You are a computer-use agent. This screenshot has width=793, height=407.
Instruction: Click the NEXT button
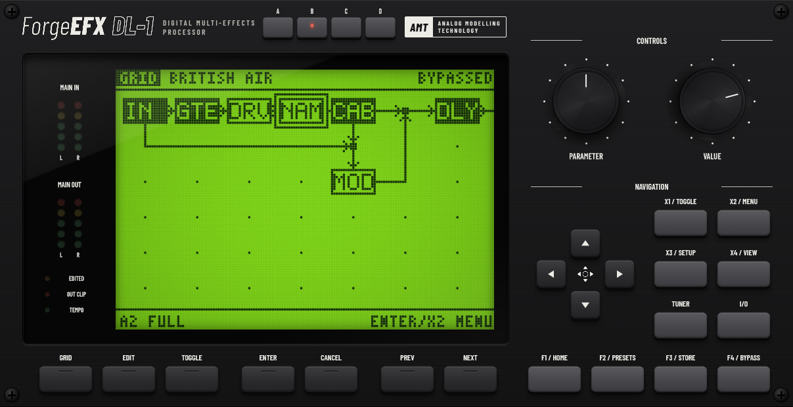(470, 379)
